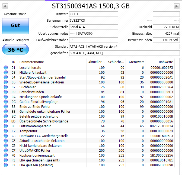Click the Betriebsstunden field 14019 Std.

166,40
